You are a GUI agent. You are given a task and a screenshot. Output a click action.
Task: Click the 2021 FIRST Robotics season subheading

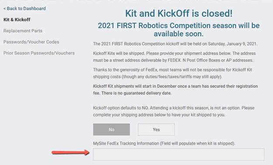[x=179, y=30]
